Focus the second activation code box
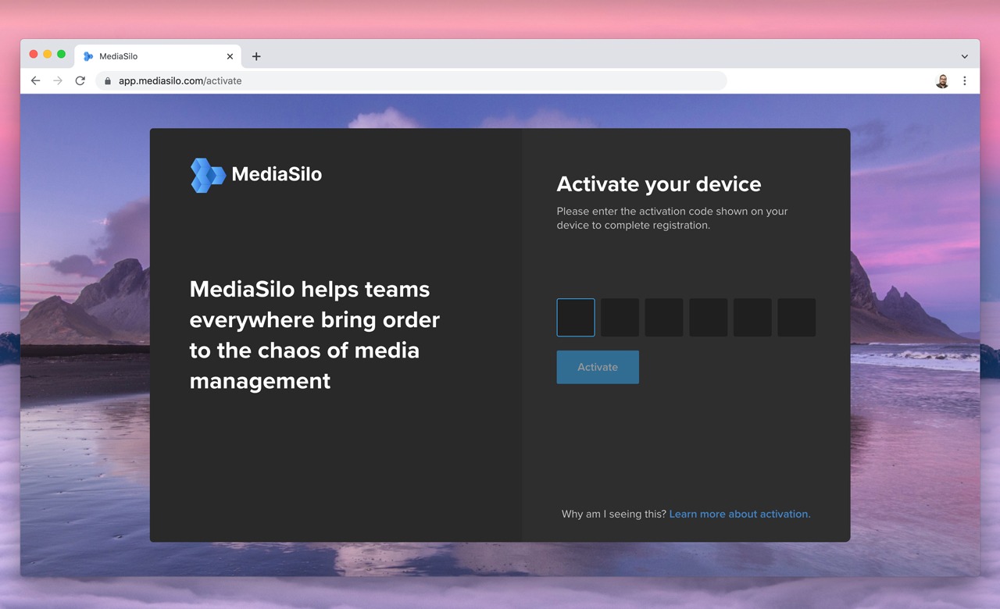1000x609 pixels. 620,317
